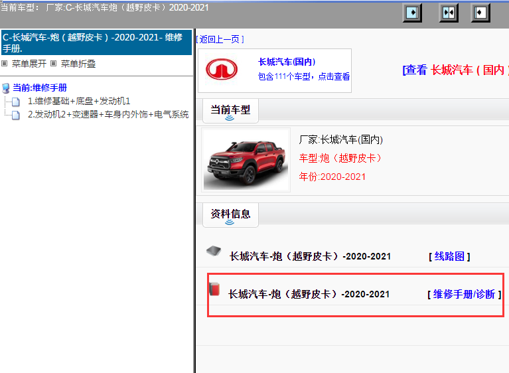Click the 当前:维修手册 computer icon
This screenshot has width=509, height=373.
tap(5, 88)
